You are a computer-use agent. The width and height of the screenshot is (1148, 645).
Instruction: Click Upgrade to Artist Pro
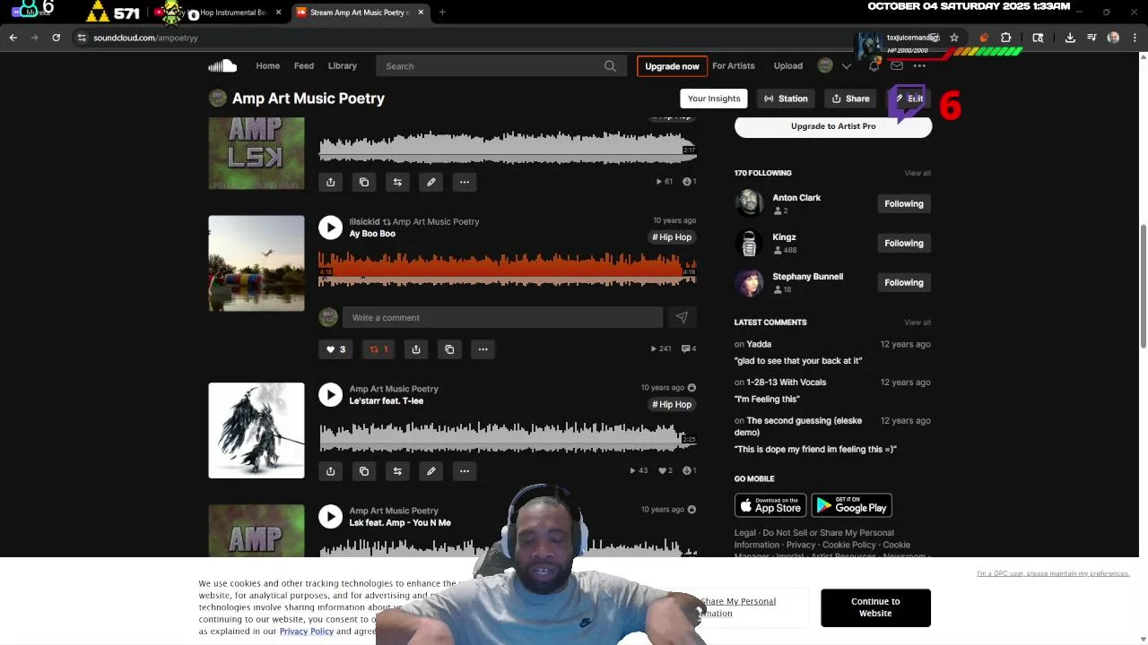pyautogui.click(x=833, y=126)
